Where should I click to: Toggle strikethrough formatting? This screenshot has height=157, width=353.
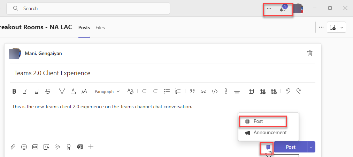coord(47,91)
